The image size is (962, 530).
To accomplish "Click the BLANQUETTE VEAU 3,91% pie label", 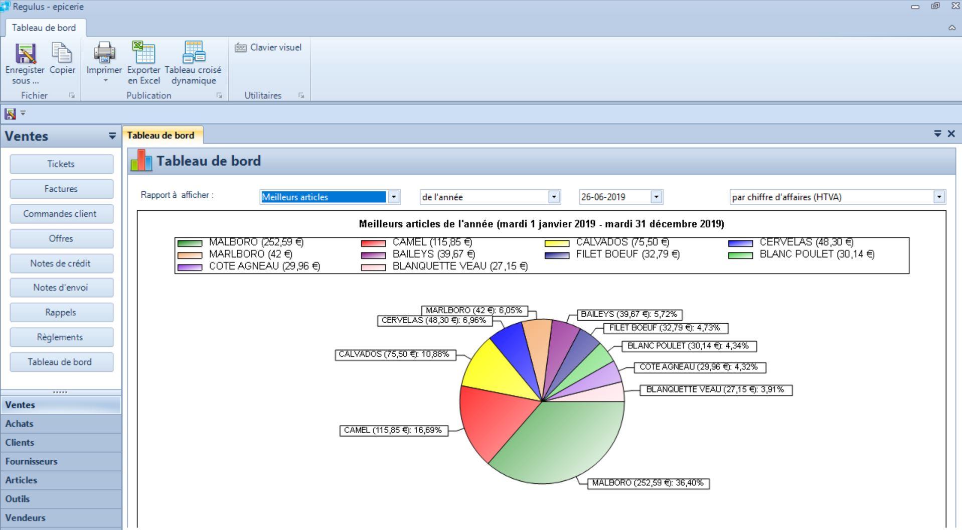I will tap(716, 390).
